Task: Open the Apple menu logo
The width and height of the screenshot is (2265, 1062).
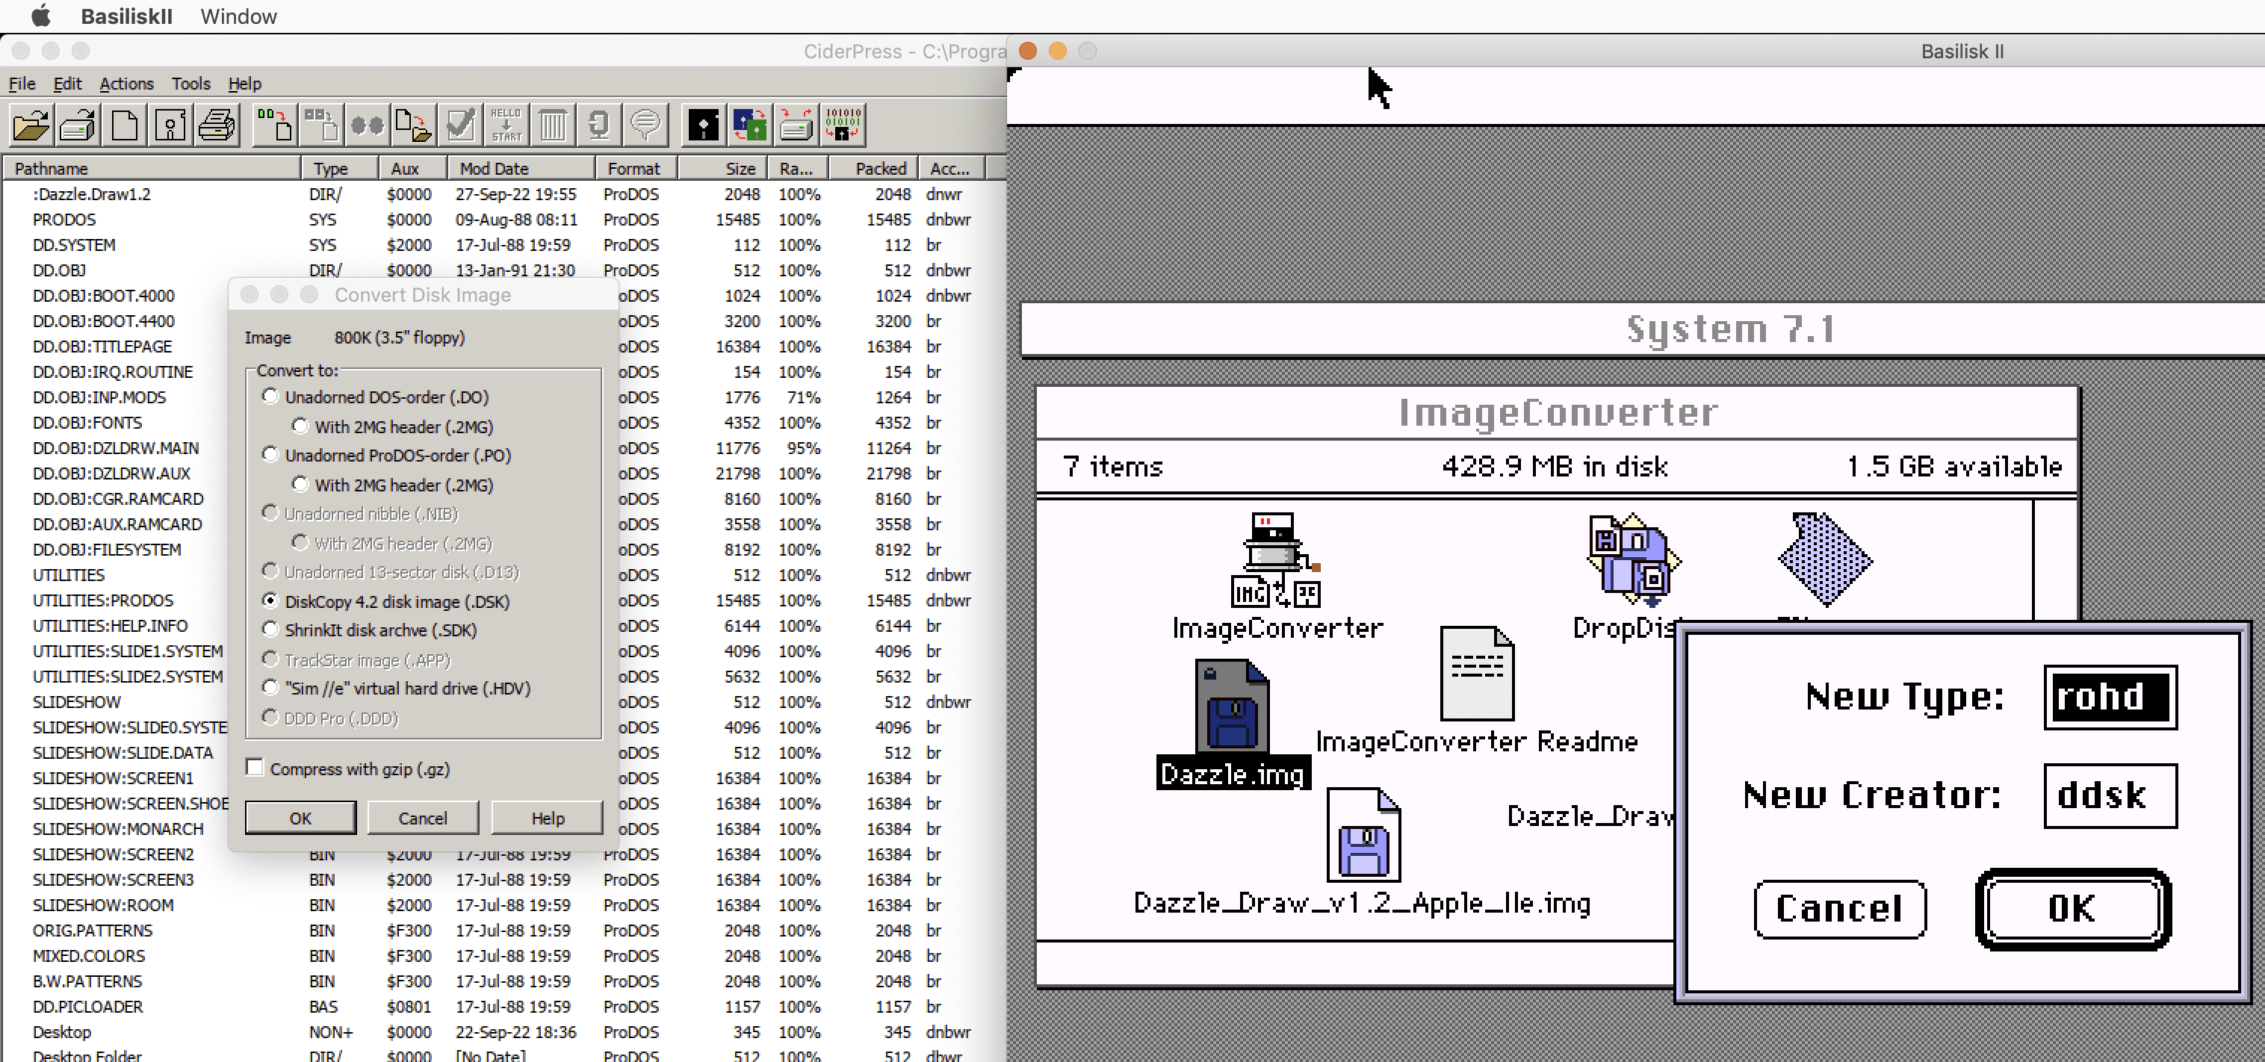Action: tap(40, 16)
